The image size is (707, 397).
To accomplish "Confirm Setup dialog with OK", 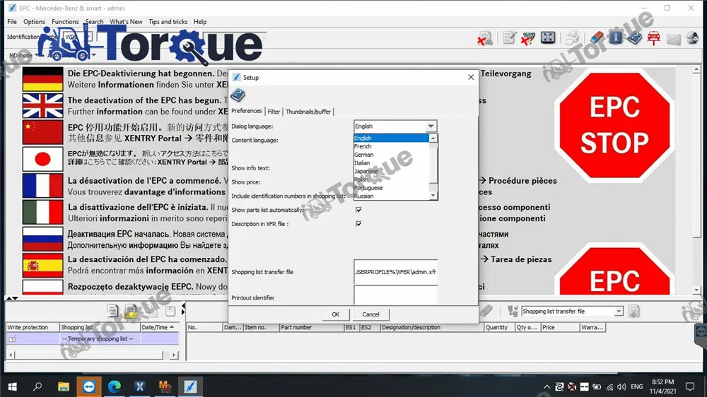I will click(335, 314).
